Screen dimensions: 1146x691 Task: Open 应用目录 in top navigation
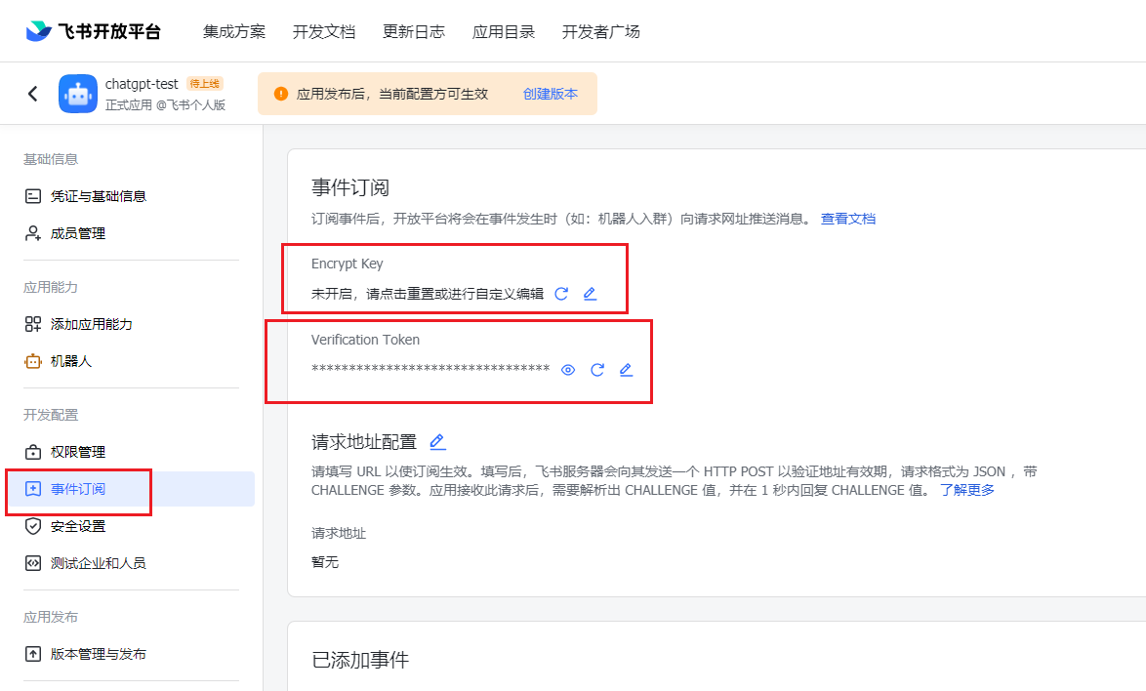504,31
